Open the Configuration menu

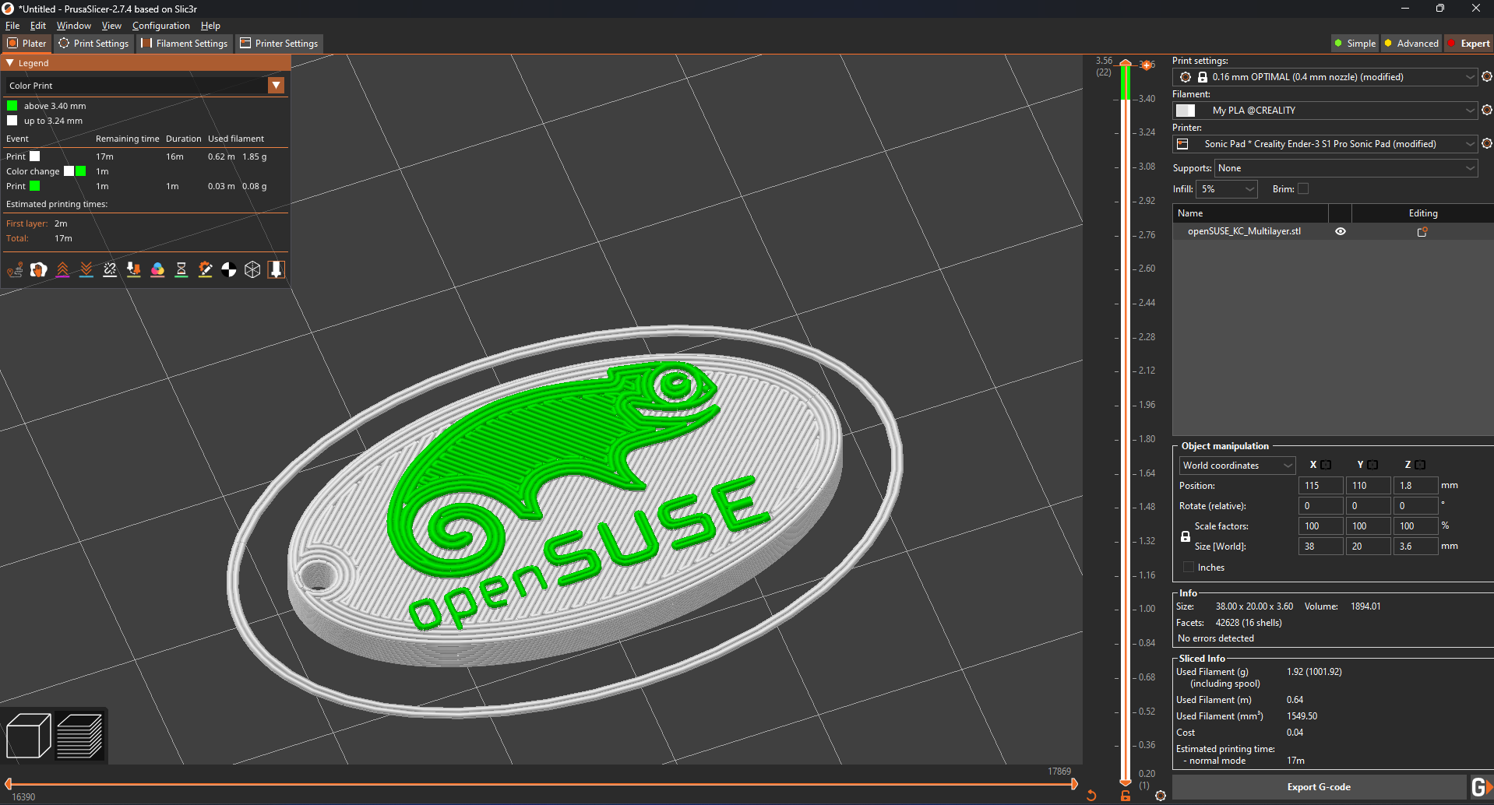pos(161,26)
